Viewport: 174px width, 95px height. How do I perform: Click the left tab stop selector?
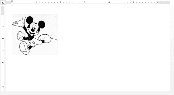3,3
